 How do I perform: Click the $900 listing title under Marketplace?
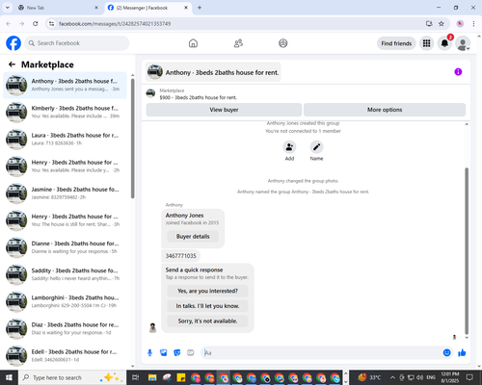point(198,97)
